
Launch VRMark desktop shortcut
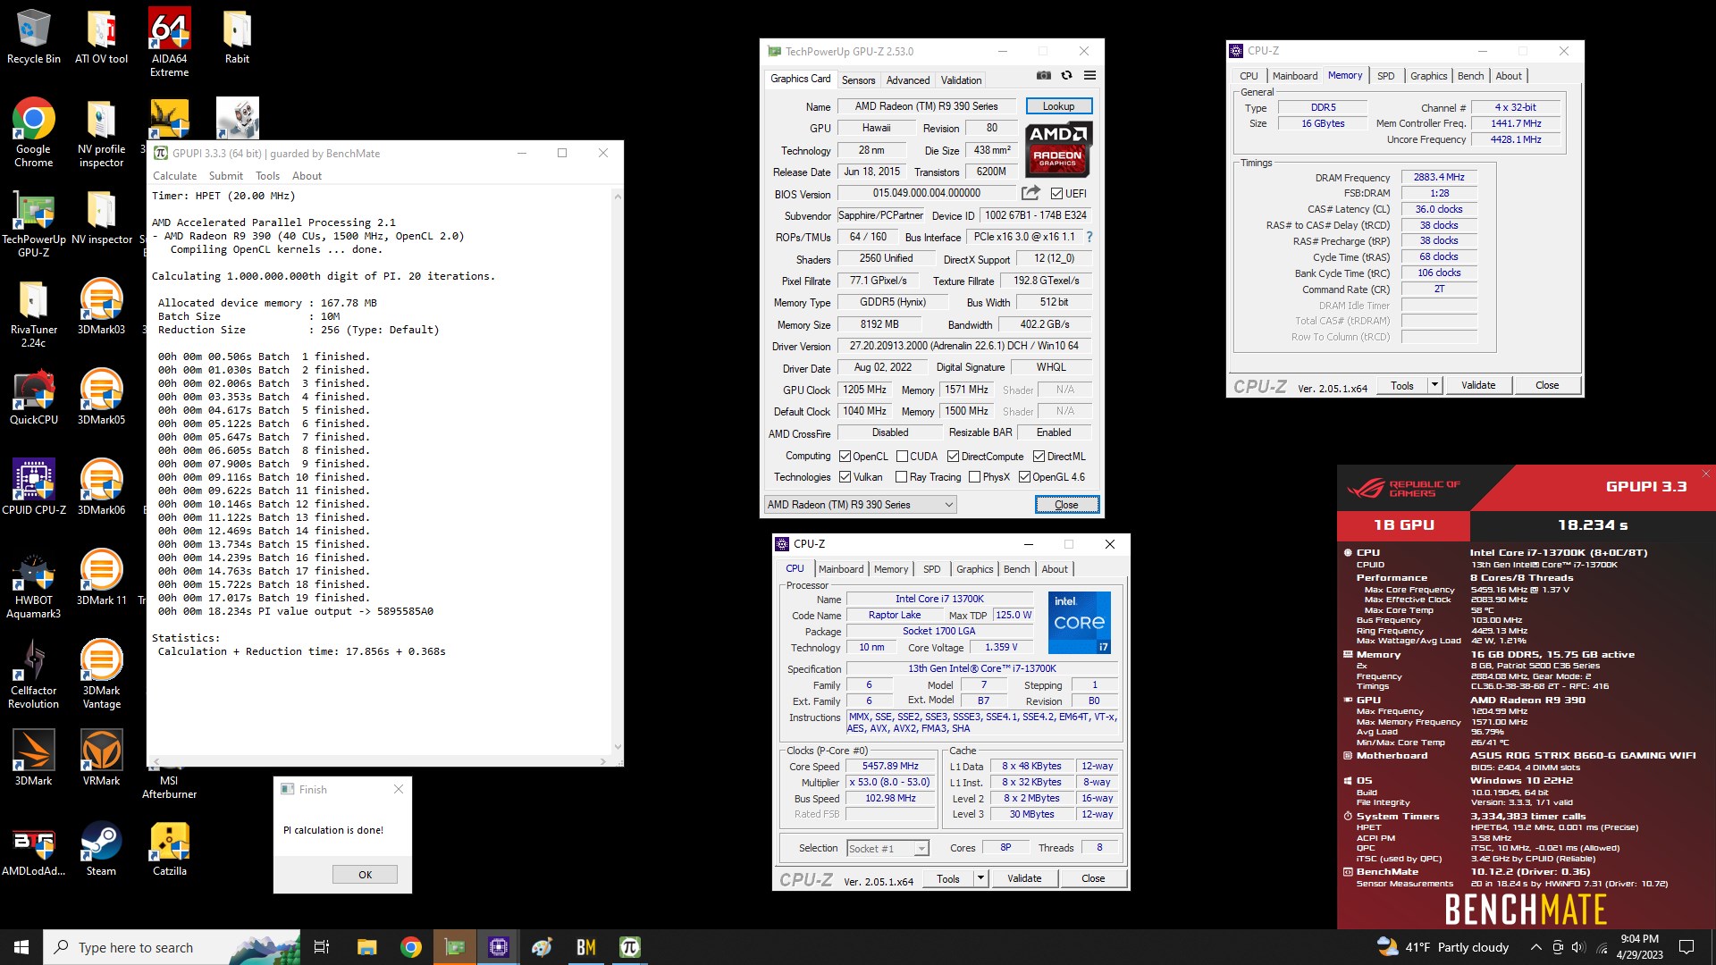pos(101,758)
